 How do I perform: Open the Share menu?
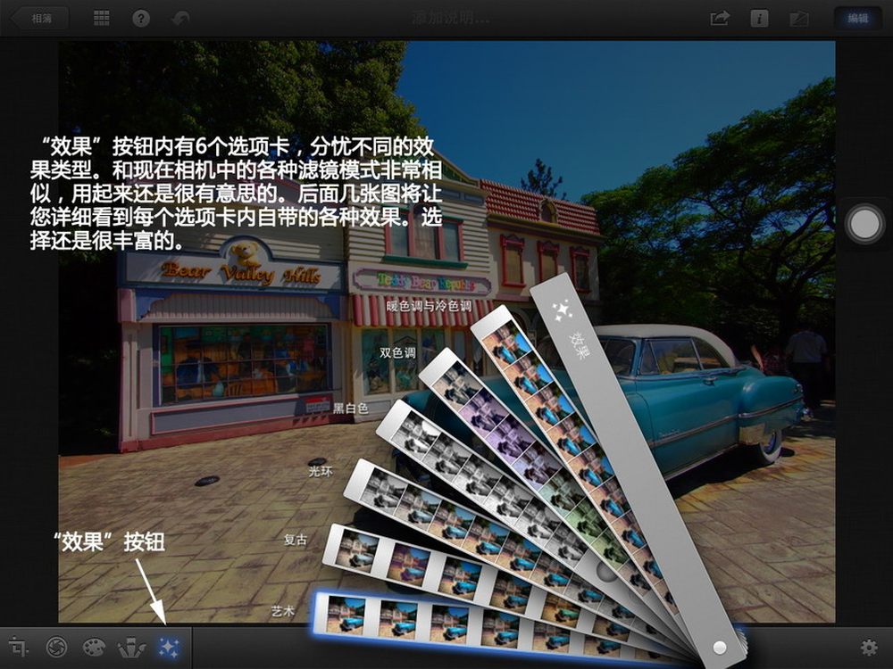click(x=720, y=18)
